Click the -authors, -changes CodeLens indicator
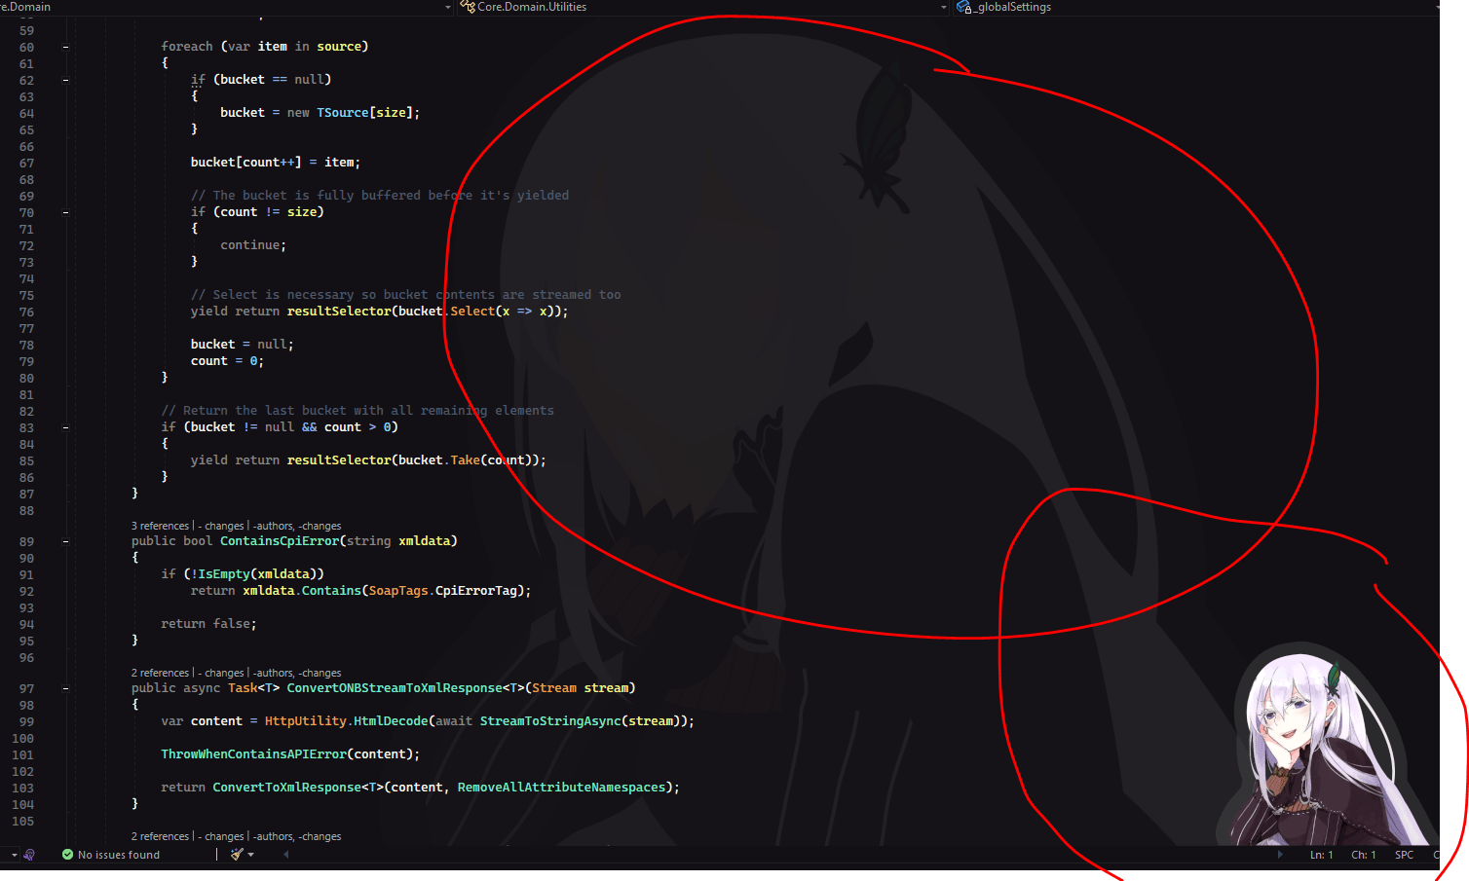 tap(295, 526)
